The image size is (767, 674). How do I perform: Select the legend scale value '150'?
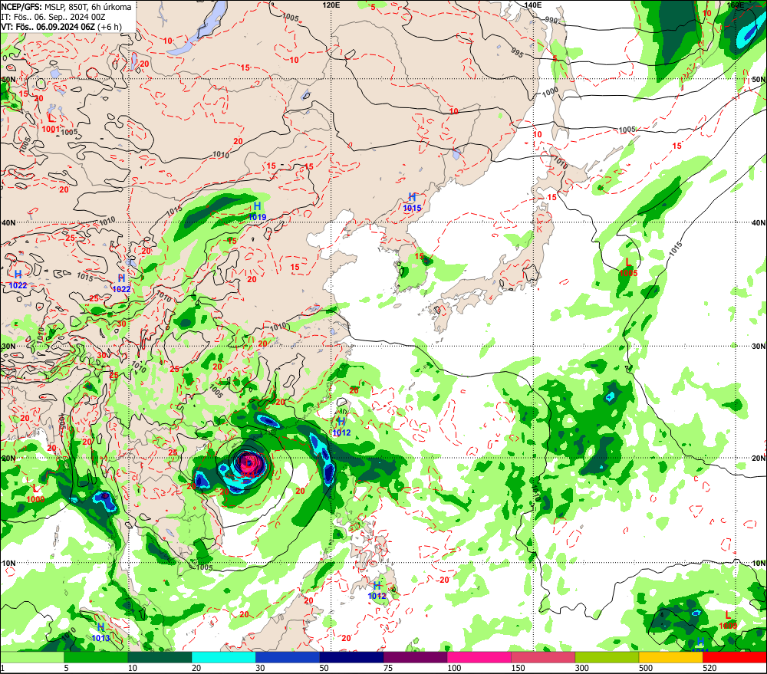click(x=518, y=668)
